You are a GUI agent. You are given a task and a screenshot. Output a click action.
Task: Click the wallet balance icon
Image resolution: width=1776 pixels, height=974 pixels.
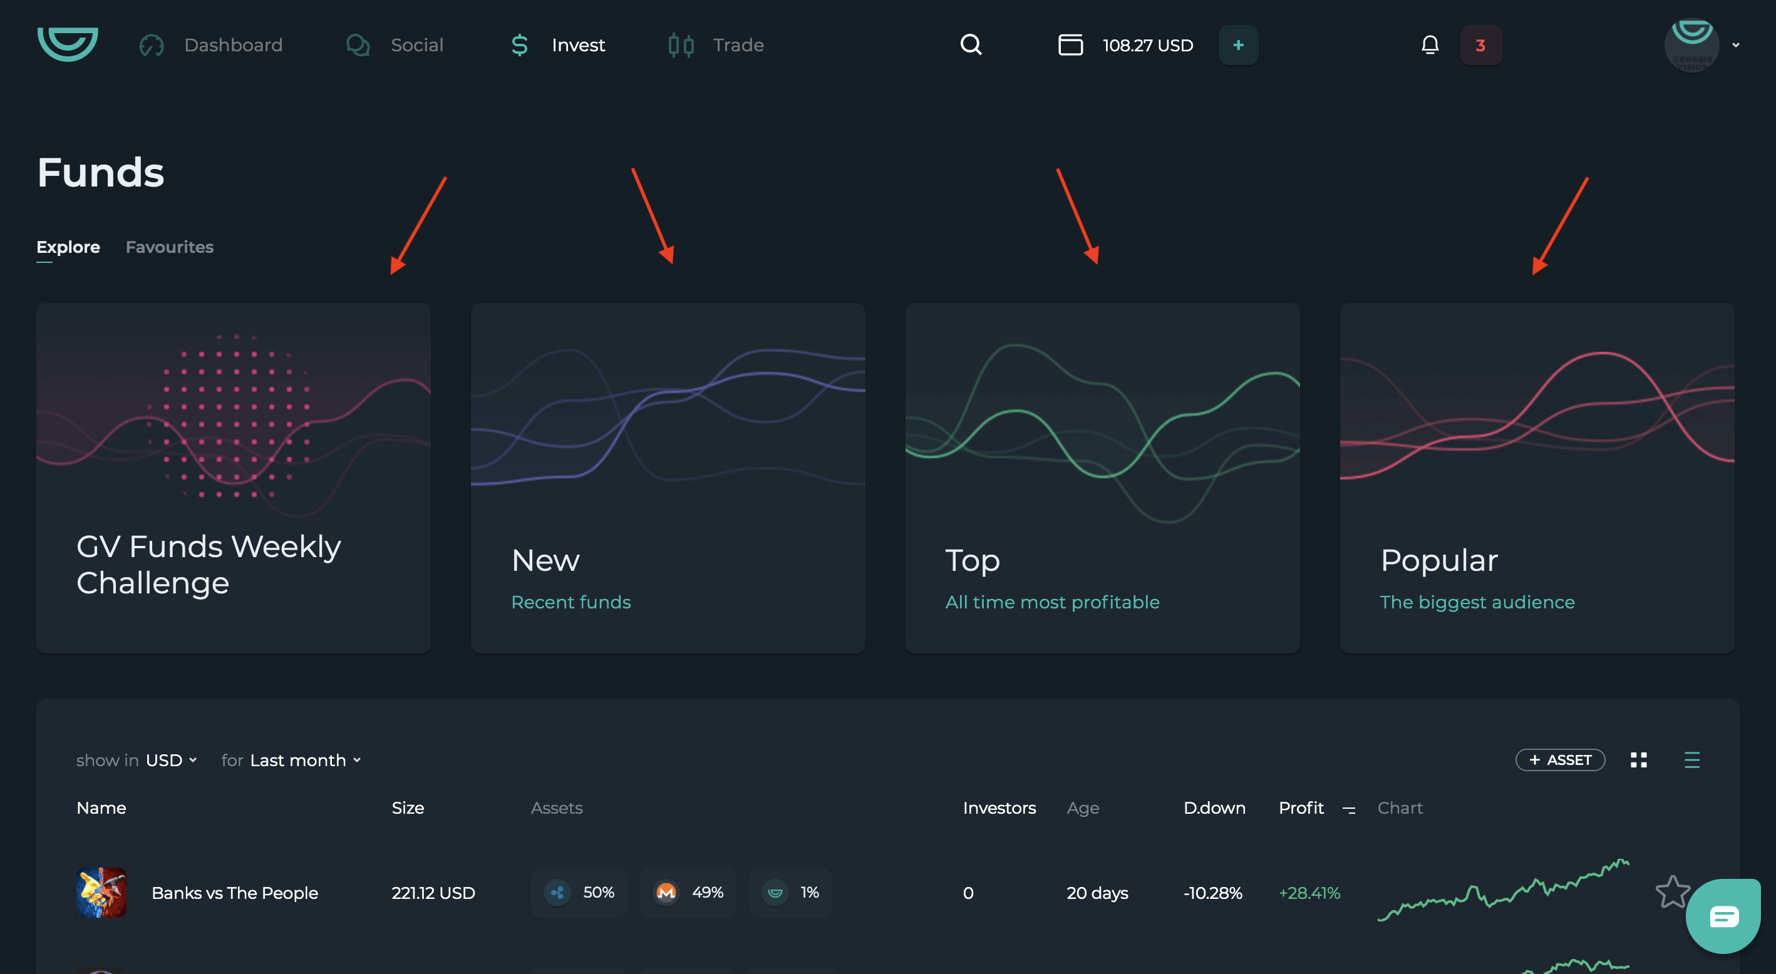1070,45
